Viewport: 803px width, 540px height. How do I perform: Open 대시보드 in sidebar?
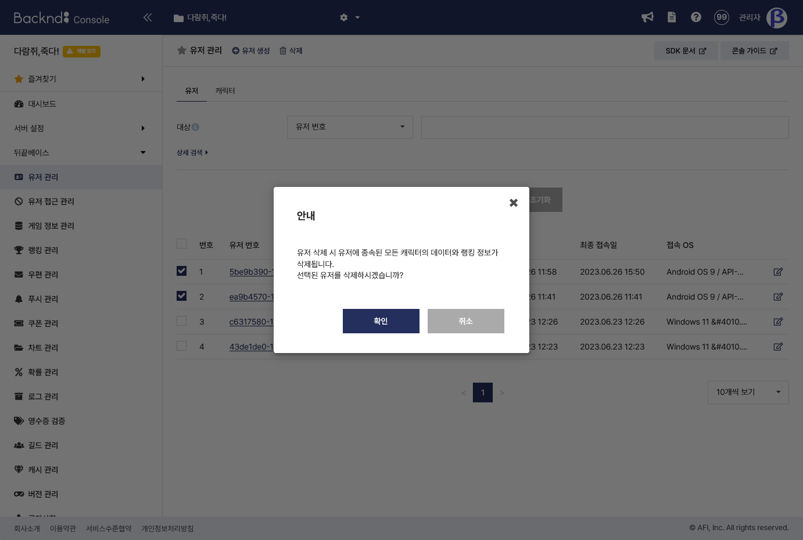(x=81, y=104)
